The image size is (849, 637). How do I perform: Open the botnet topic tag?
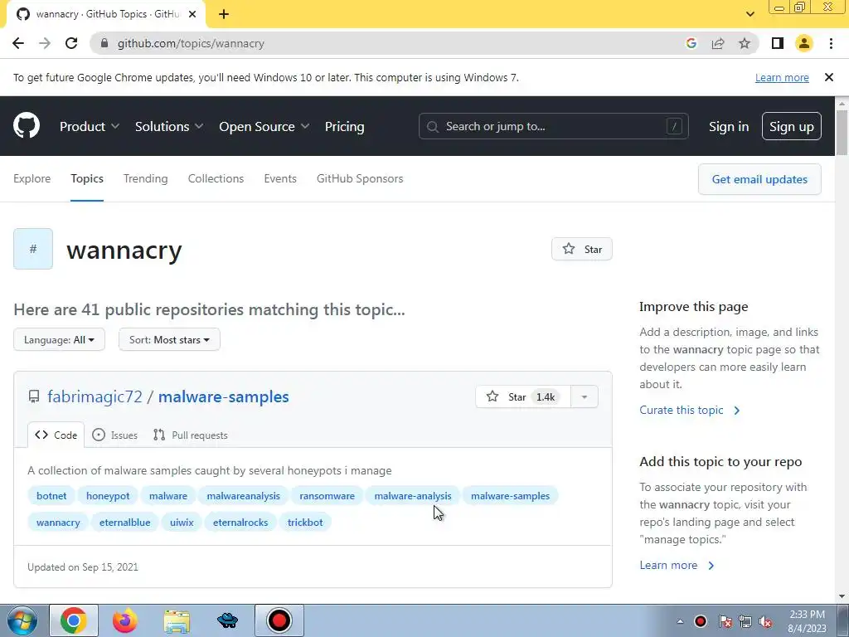[51, 496]
